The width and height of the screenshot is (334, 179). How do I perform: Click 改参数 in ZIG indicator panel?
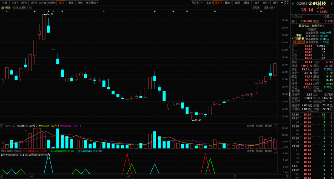250,151
